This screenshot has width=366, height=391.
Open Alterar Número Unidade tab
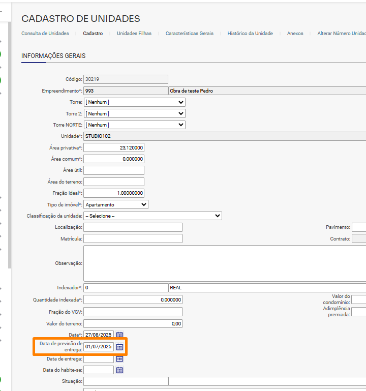342,34
